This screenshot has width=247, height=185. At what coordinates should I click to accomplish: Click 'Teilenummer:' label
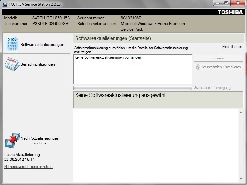16,24
